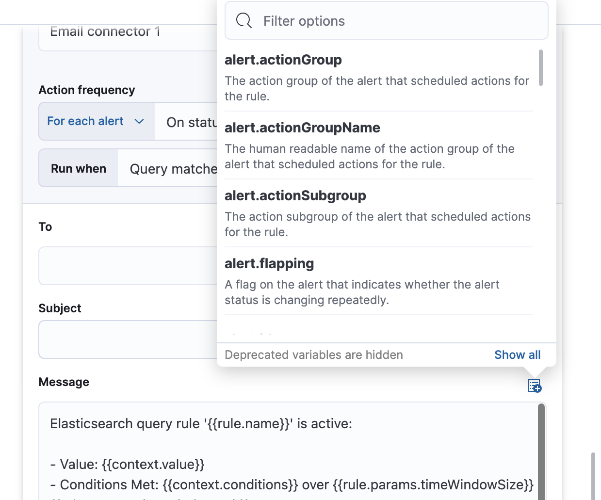Click the magnifier icon in Filter options

pos(244,20)
